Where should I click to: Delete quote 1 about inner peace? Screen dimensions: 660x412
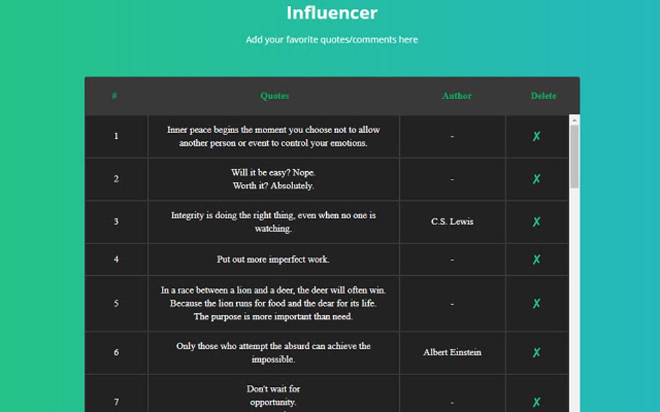[x=536, y=136]
